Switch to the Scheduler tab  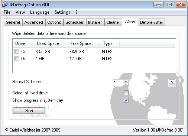coord(75,22)
